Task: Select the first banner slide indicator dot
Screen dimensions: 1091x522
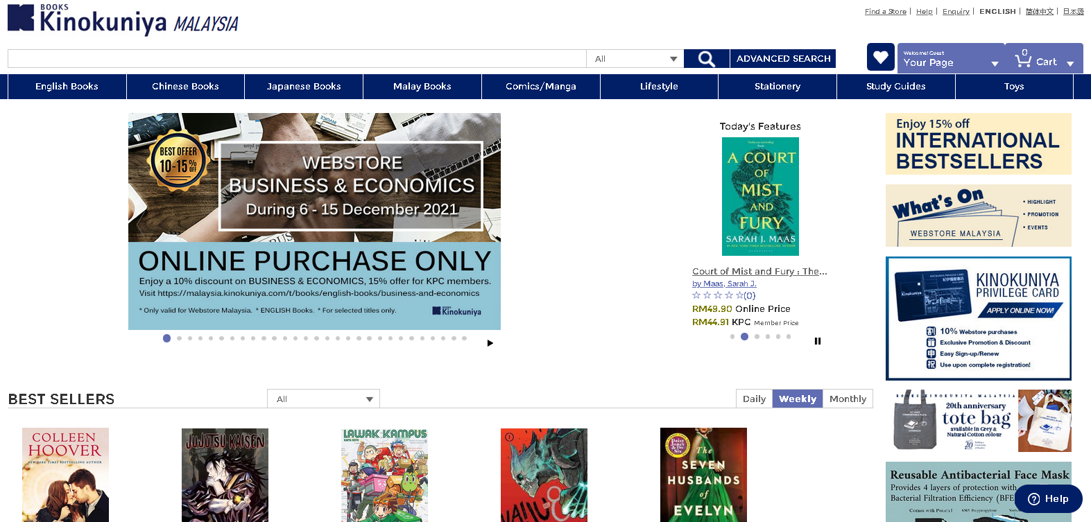Action: [166, 338]
